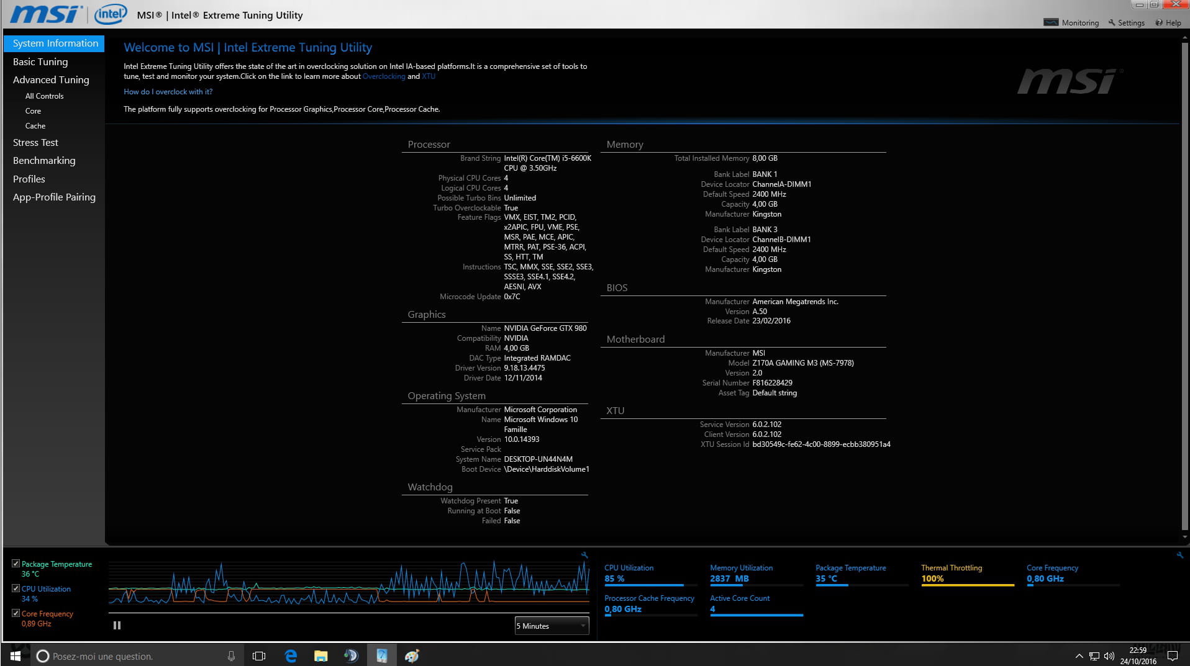Viewport: 1190px width, 666px height.
Task: Open Settings from the top bar
Action: (x=1126, y=22)
